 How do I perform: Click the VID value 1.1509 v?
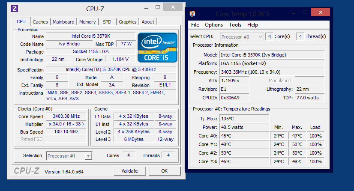234,81
